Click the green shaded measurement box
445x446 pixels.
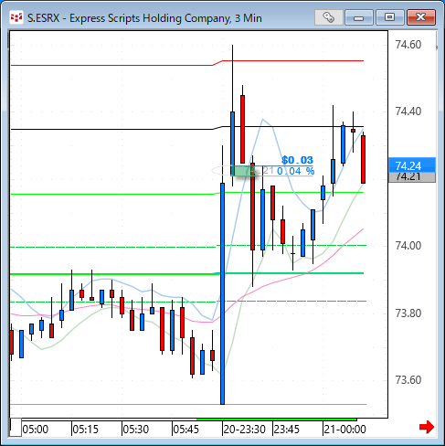tap(243, 171)
